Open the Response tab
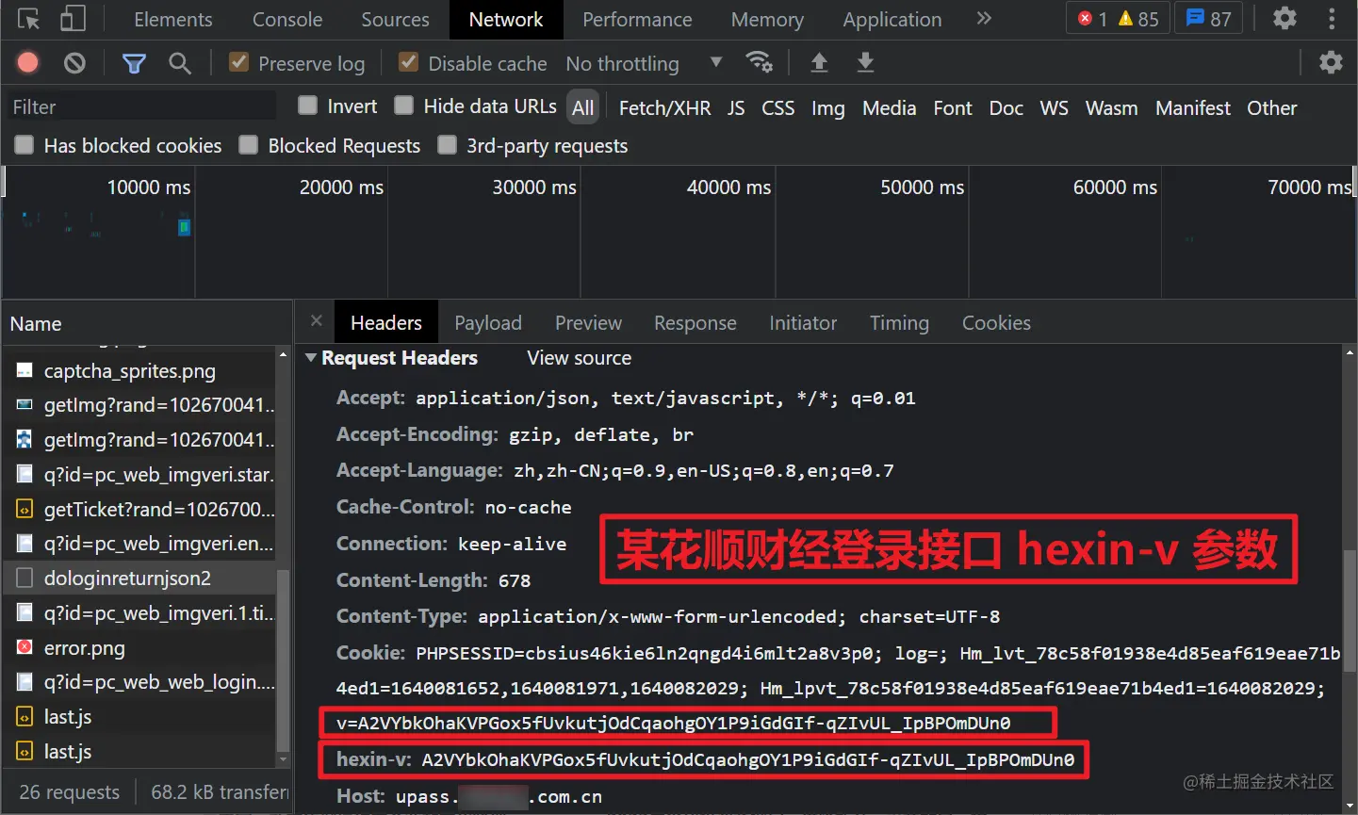 pyautogui.click(x=695, y=323)
